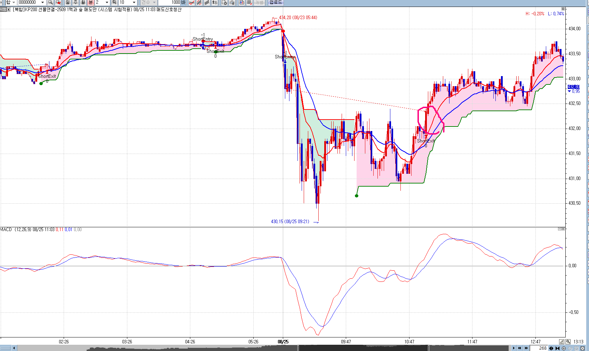Open the symbol code 00000000 dropdown

click(42, 2)
